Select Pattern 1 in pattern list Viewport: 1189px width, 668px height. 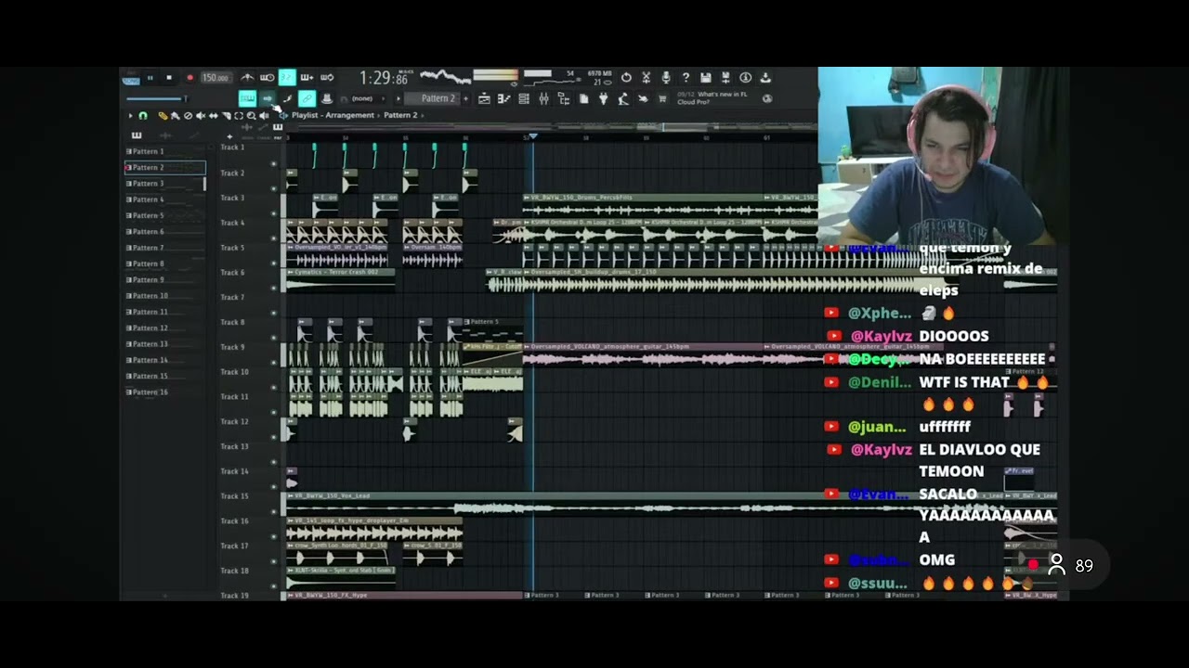click(x=164, y=151)
